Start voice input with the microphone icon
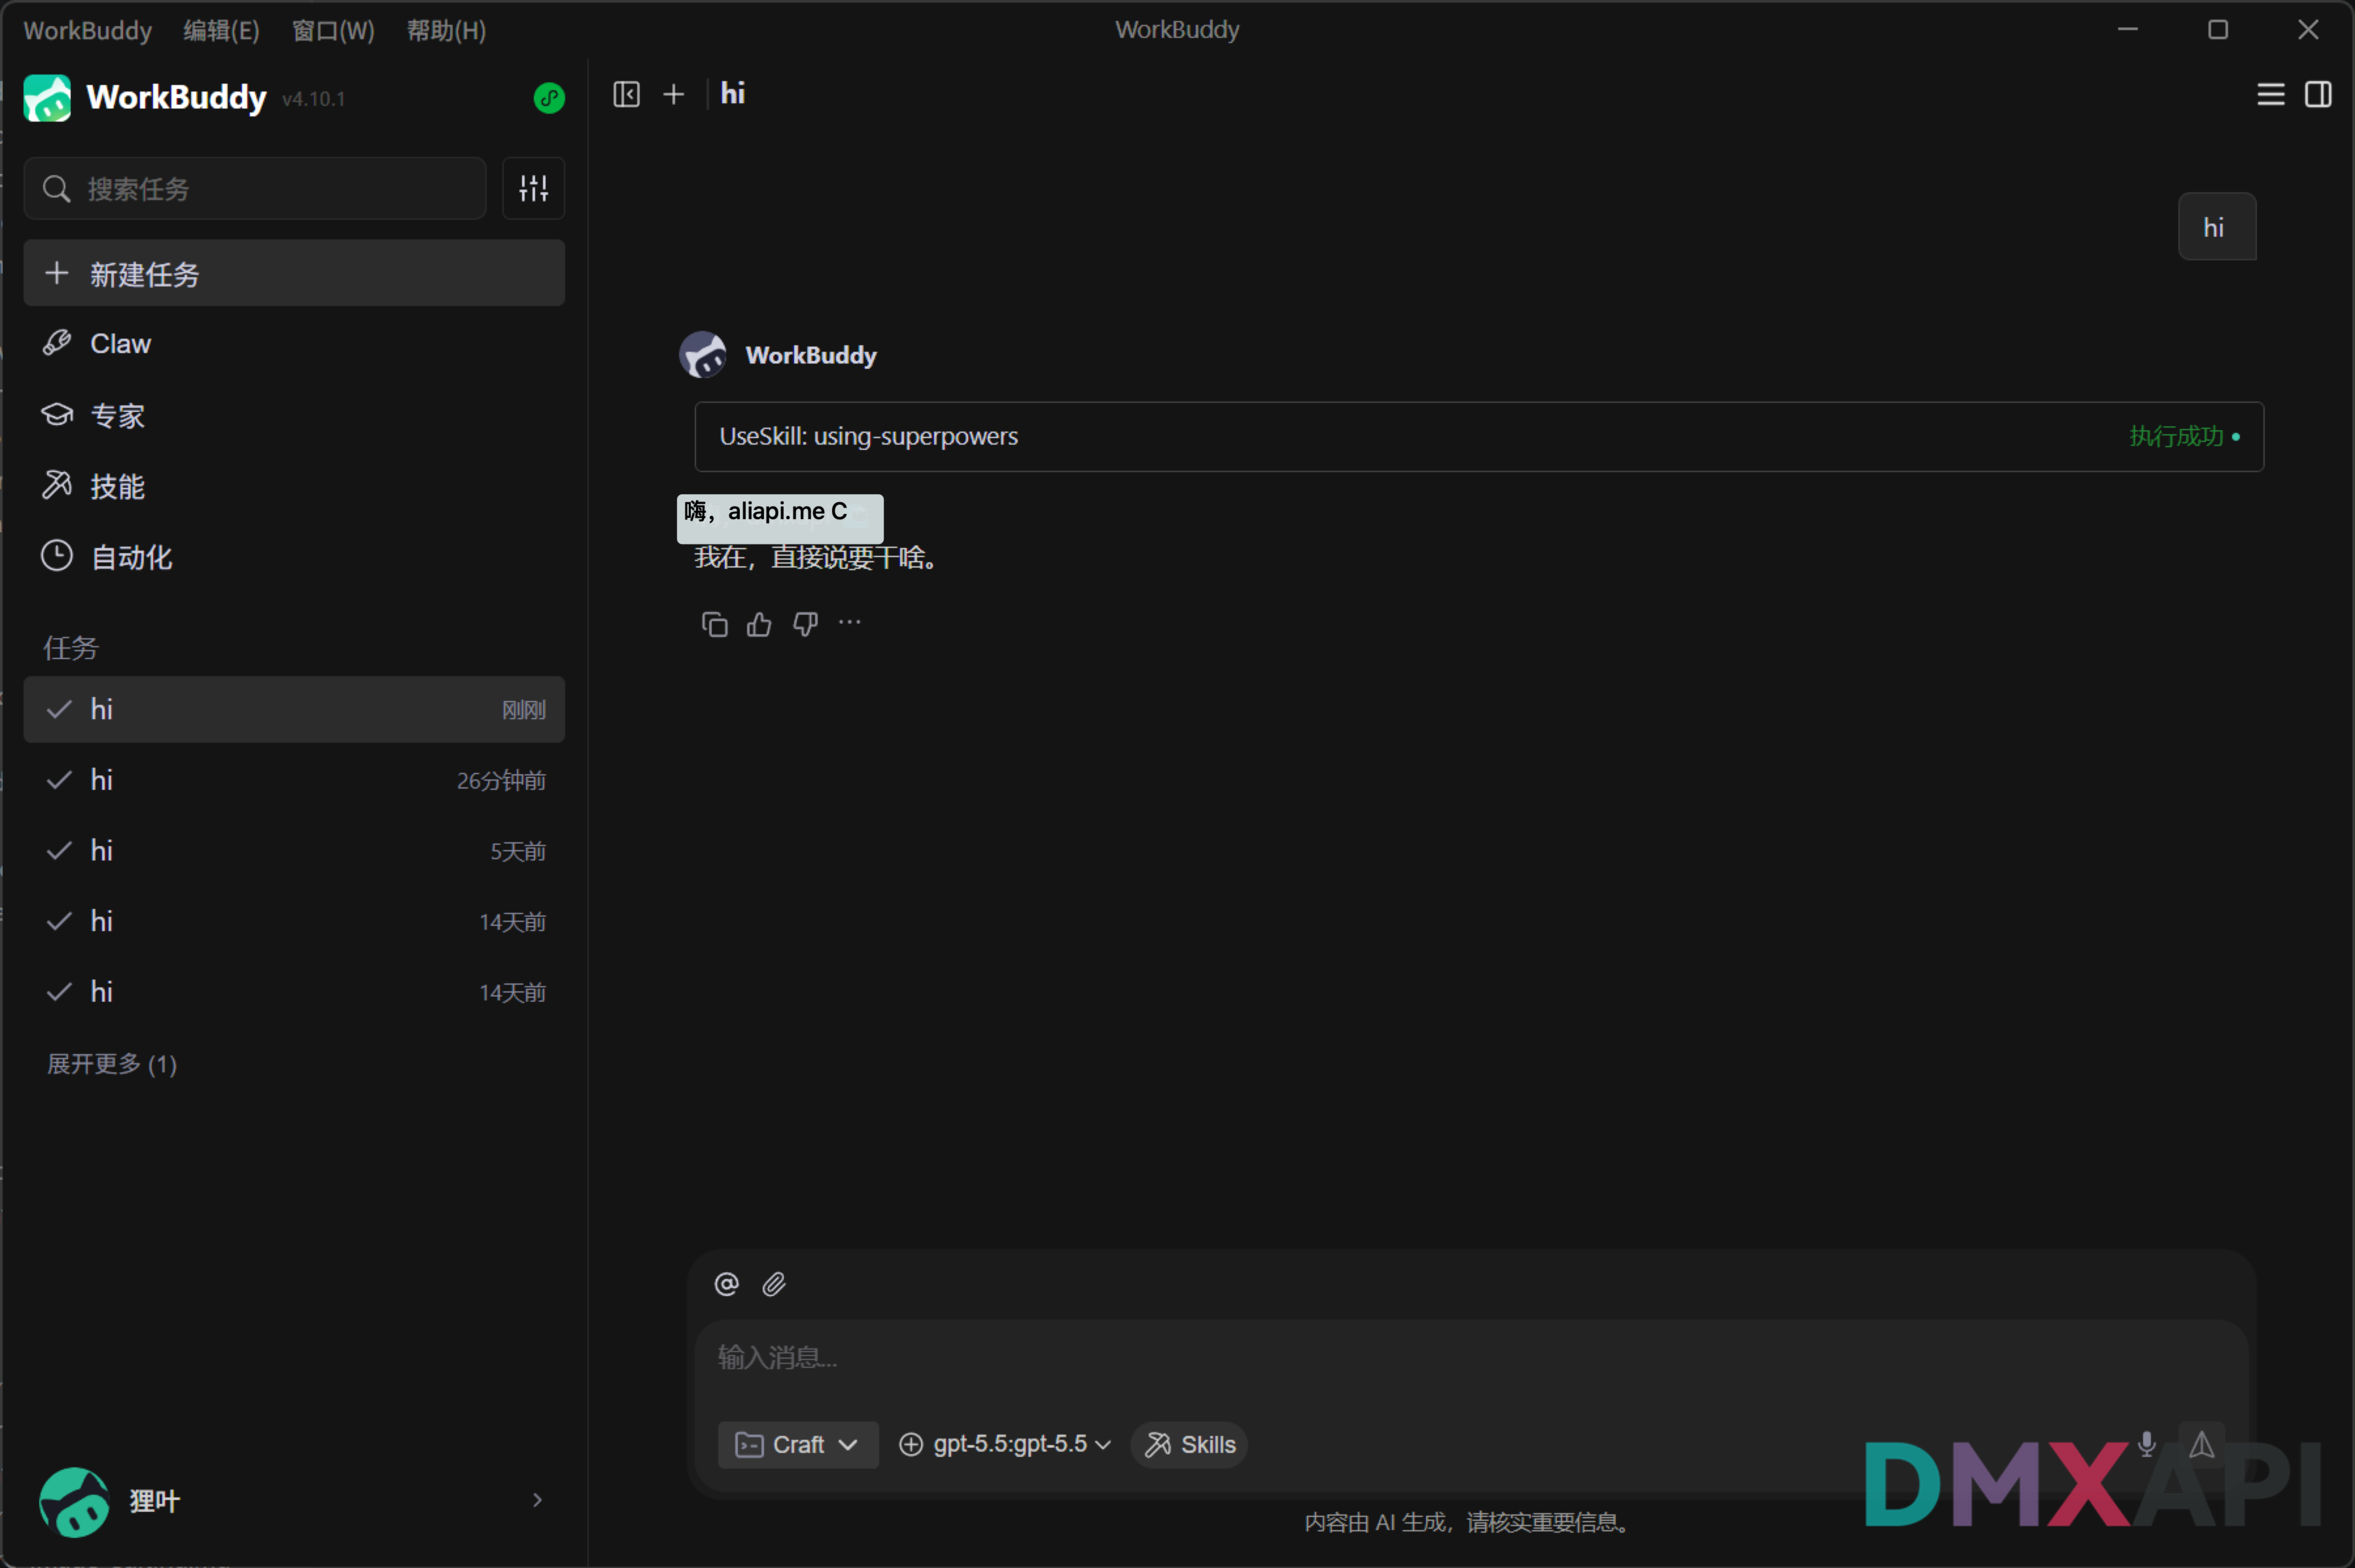 (x=2147, y=1444)
